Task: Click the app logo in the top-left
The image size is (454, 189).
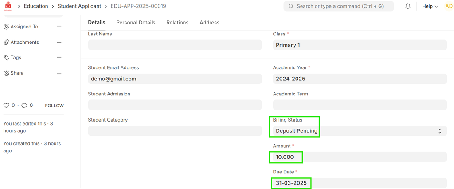Action: click(x=8, y=6)
